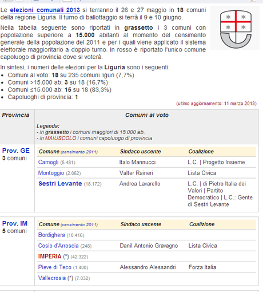Select the red IMPERIA capital link

point(50,257)
